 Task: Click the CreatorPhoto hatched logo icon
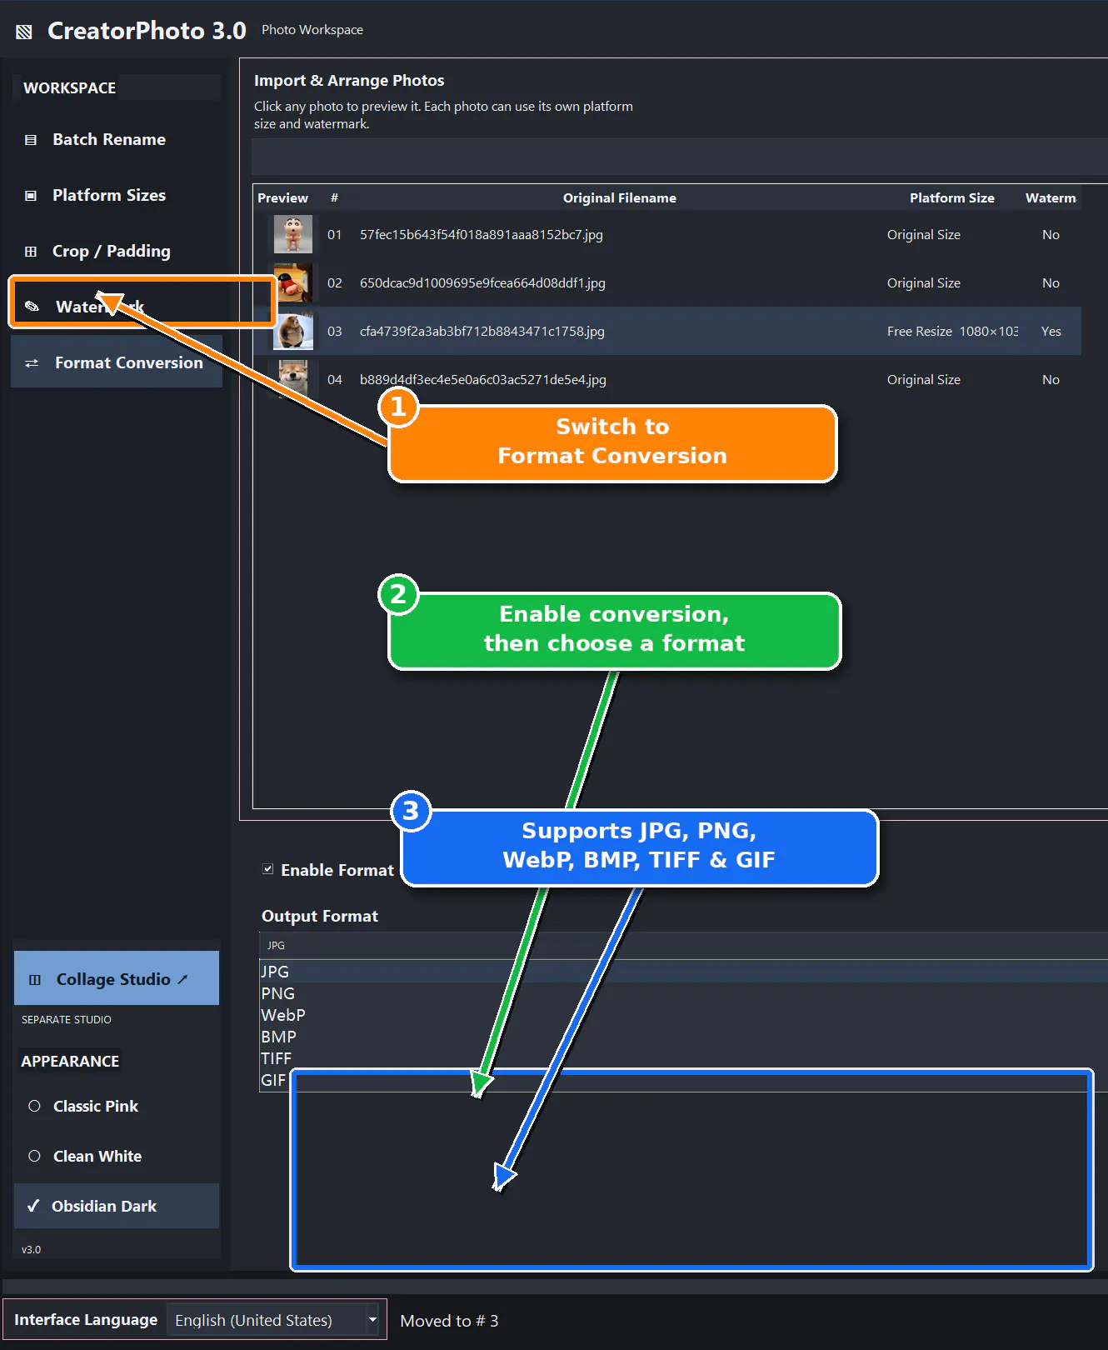pos(24,32)
